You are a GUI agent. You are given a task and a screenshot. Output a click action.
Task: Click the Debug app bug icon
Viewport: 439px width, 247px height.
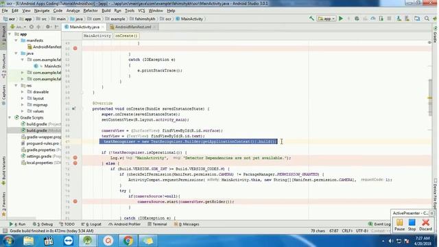coord(357,19)
